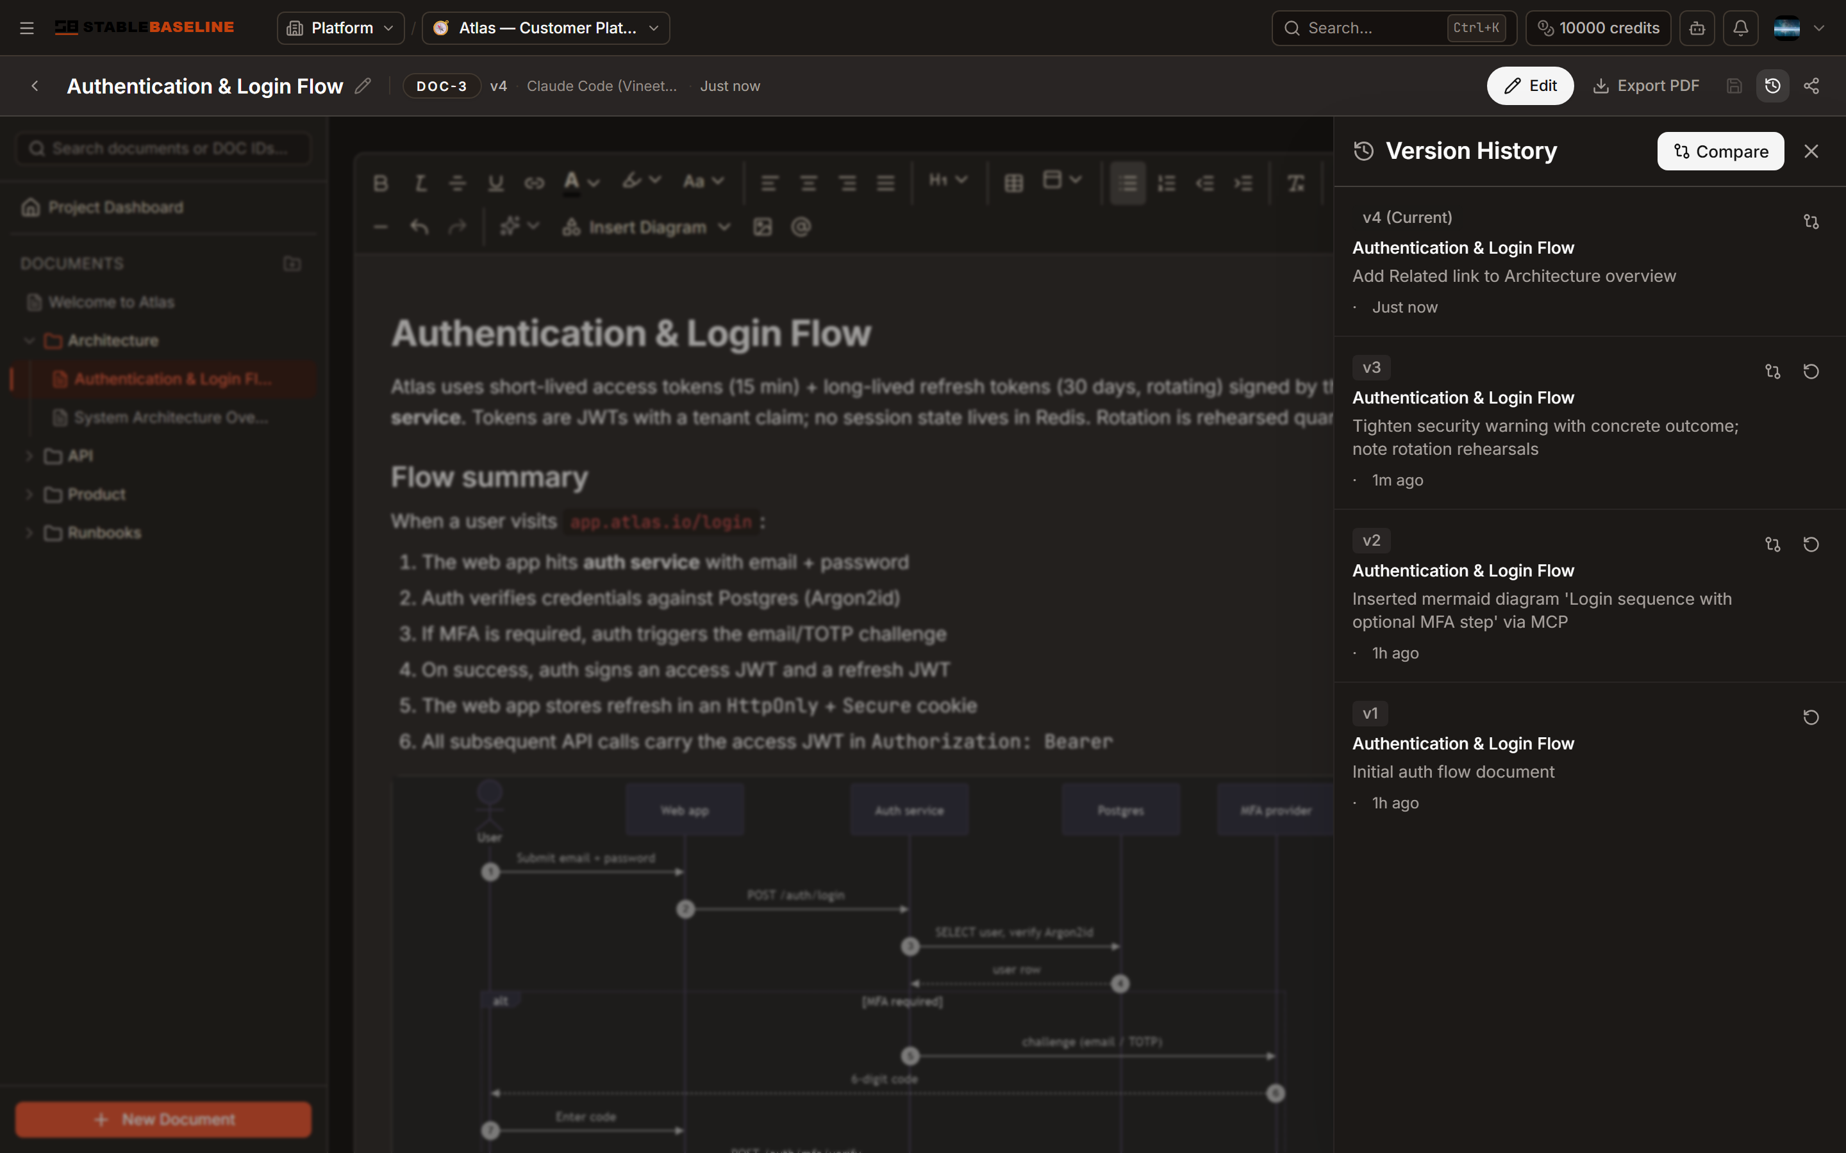Open the heading H1 dropdown
Screen dimensions: 1846x1153
(948, 181)
